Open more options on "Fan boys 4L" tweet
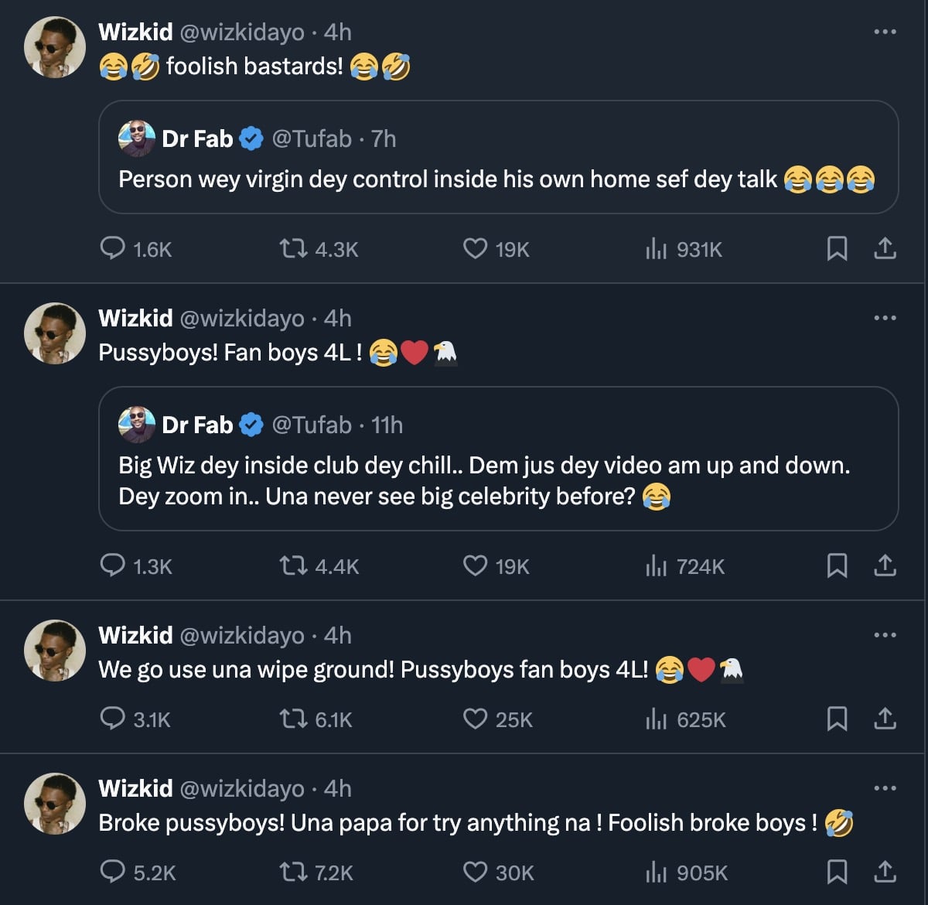Viewport: 928px width, 905px height. coord(885,318)
